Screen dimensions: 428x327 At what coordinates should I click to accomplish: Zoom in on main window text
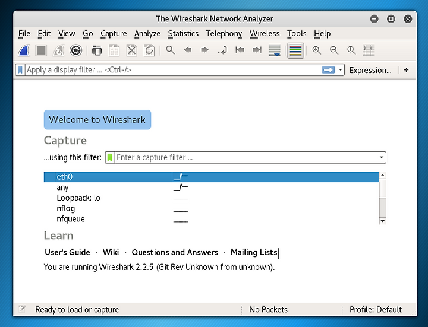point(317,50)
